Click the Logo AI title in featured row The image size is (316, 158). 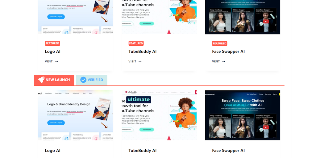(52, 52)
